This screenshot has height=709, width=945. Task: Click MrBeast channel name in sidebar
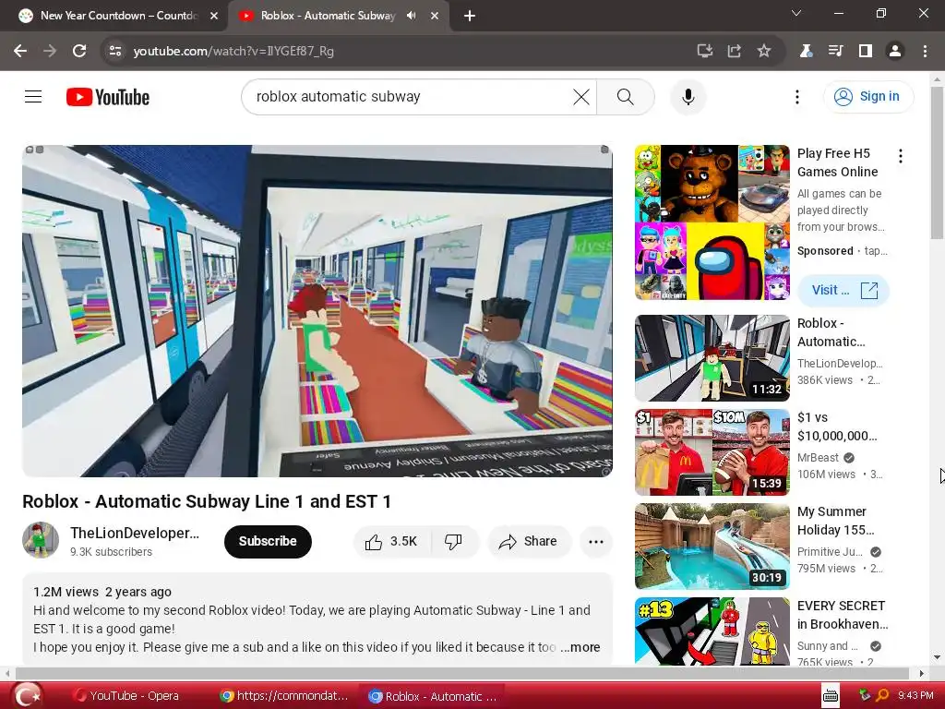(818, 458)
